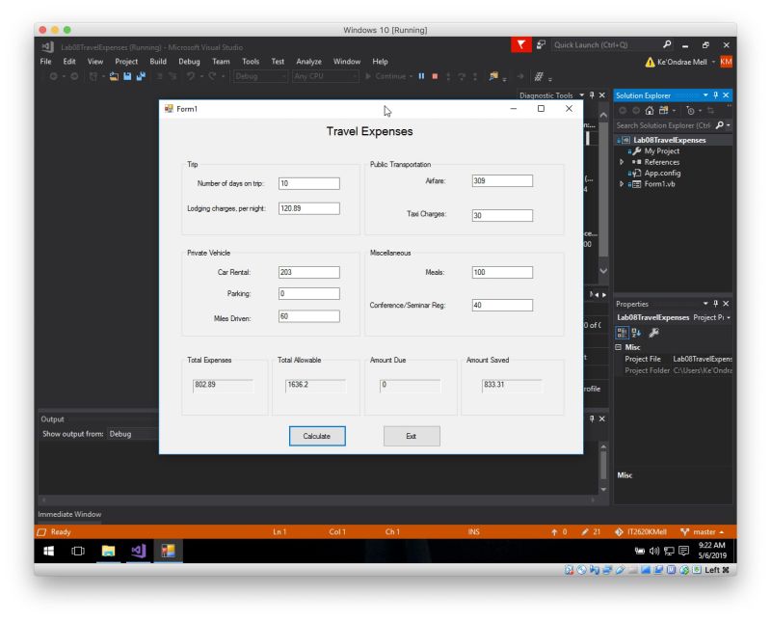Click the Miles Driven input field
The width and height of the screenshot is (771, 621).
coord(308,316)
